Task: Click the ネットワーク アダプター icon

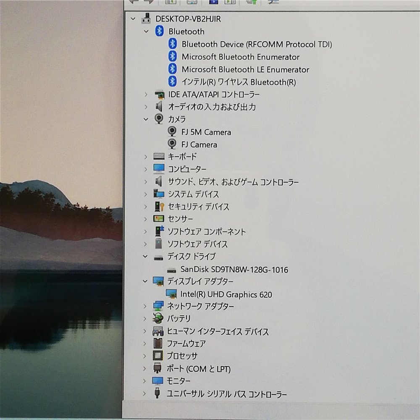Action: pyautogui.click(x=158, y=306)
